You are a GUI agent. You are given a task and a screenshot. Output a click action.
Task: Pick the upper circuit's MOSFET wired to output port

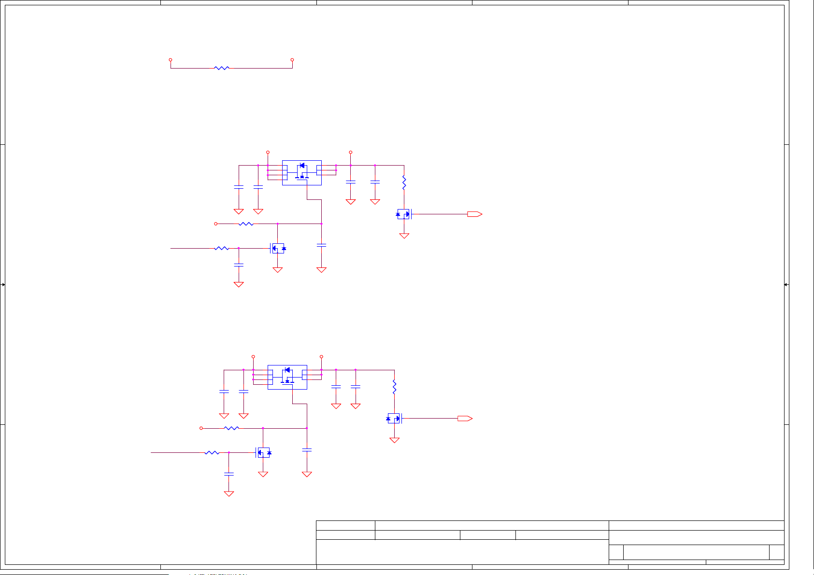pos(403,214)
